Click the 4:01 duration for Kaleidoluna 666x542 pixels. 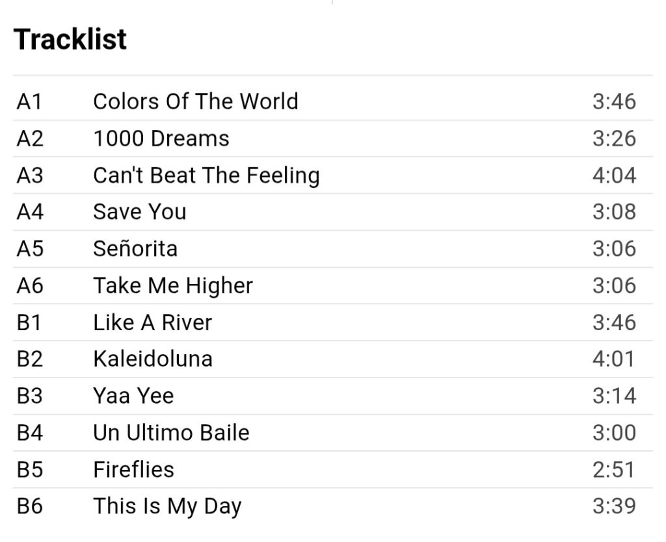pyautogui.click(x=614, y=359)
